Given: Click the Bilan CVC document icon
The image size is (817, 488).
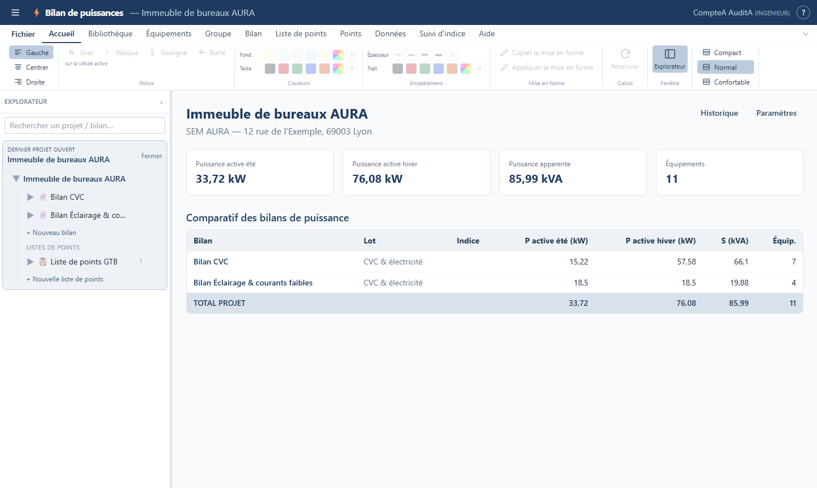Looking at the screenshot, I should pos(43,197).
